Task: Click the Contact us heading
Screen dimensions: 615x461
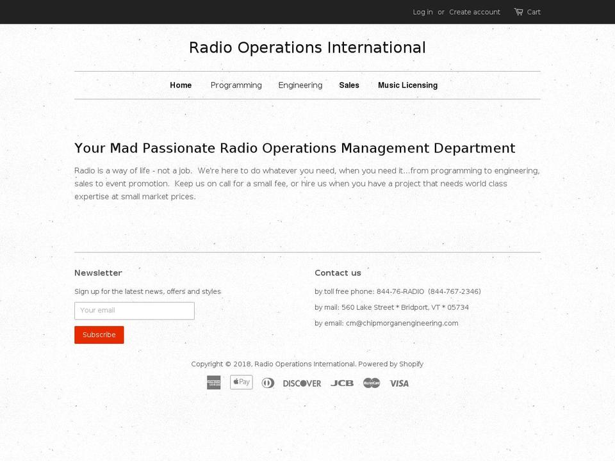Action: pyautogui.click(x=338, y=273)
